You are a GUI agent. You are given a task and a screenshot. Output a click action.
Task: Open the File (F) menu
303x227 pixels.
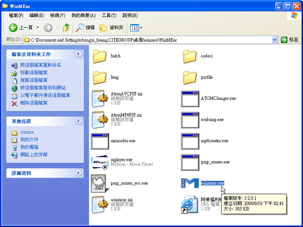click(16, 15)
